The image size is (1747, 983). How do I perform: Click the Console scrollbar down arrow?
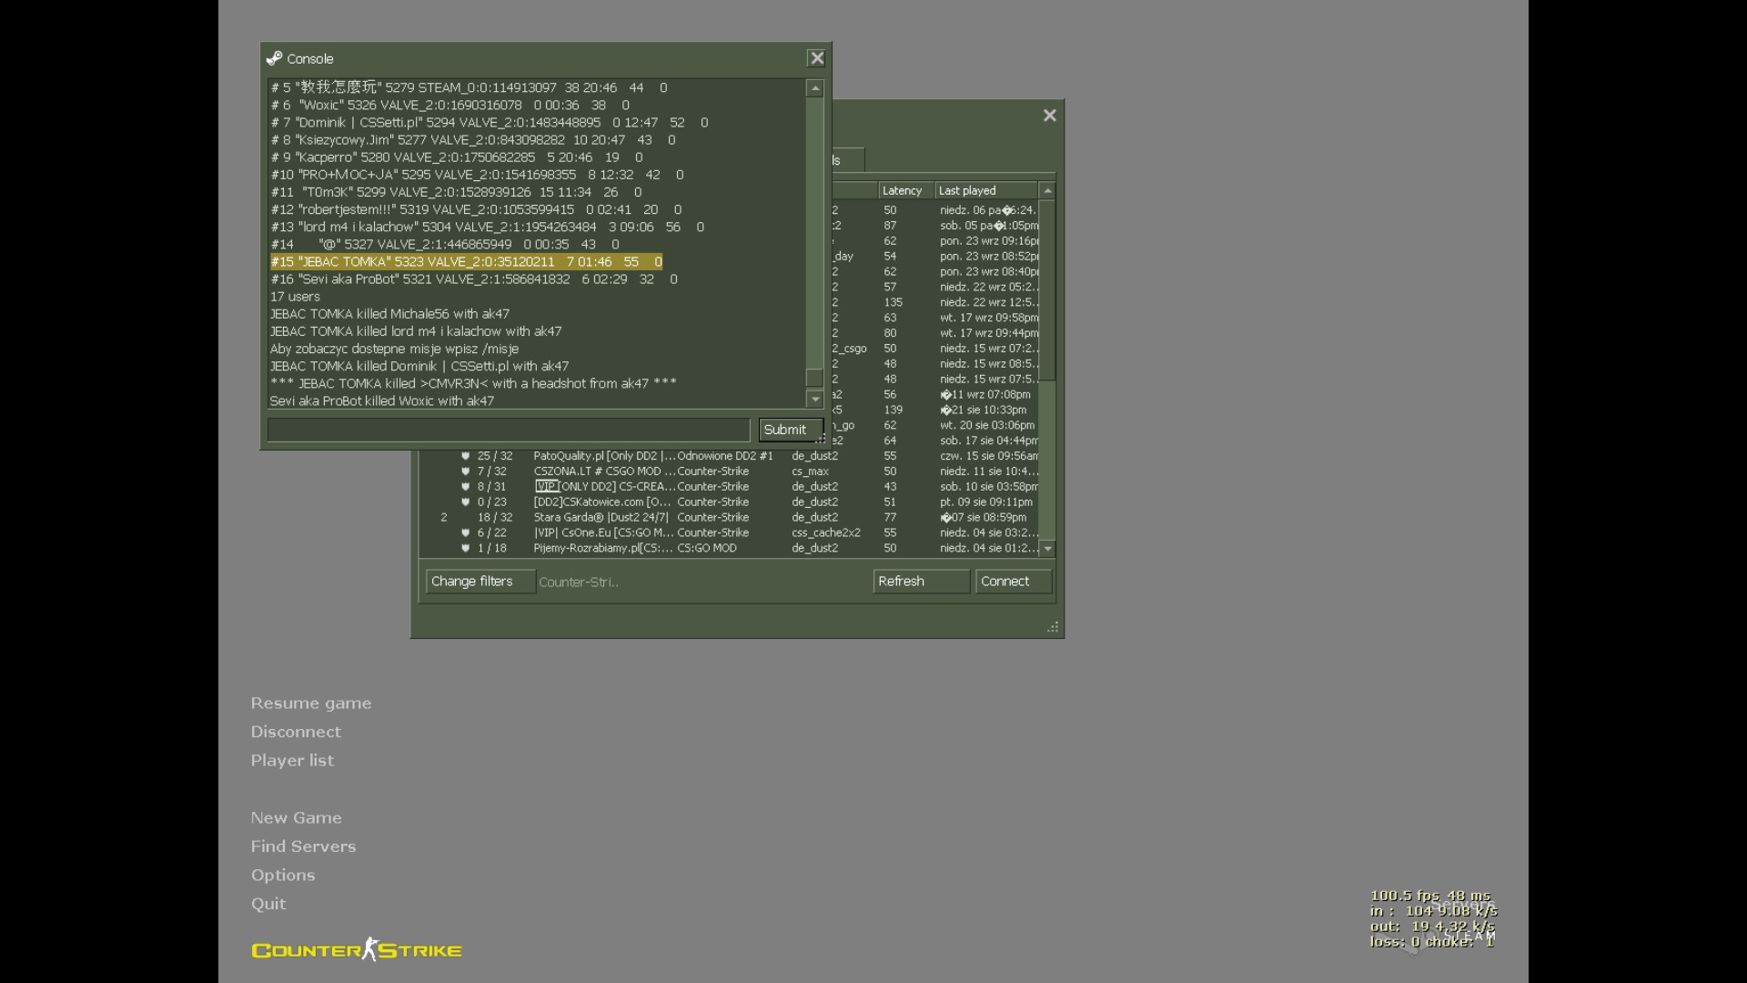point(814,399)
